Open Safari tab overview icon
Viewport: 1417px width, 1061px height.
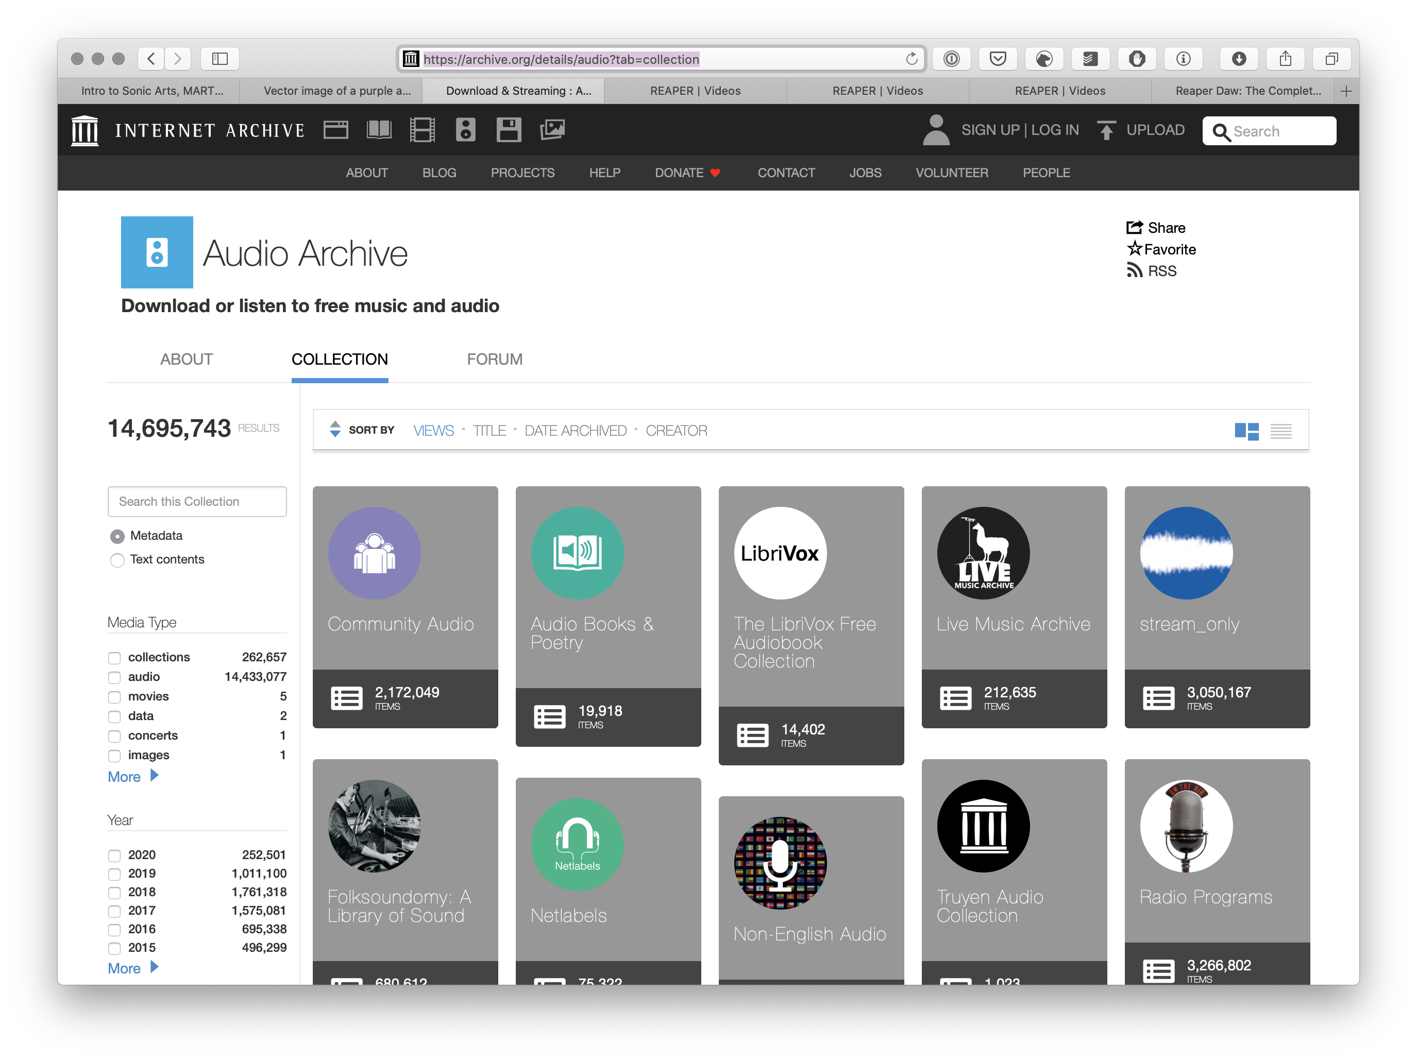pyautogui.click(x=1332, y=59)
